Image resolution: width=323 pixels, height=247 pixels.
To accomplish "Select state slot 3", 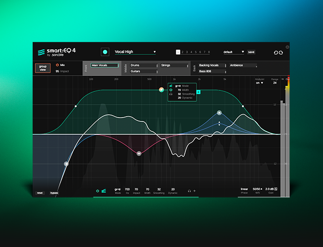I will point(187,52).
